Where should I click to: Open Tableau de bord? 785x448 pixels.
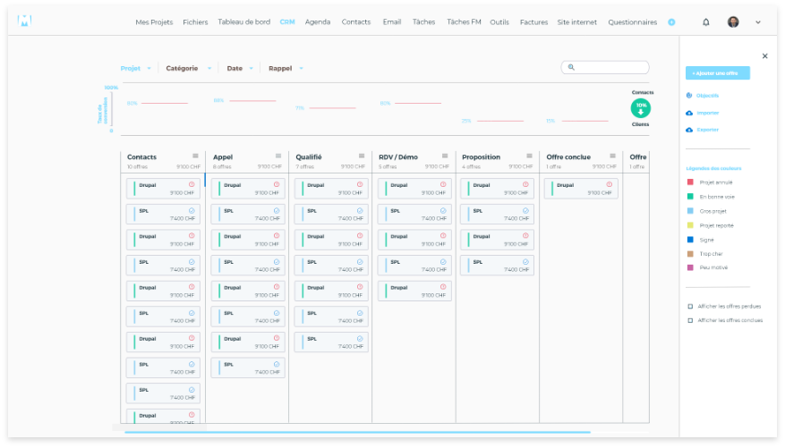point(243,22)
